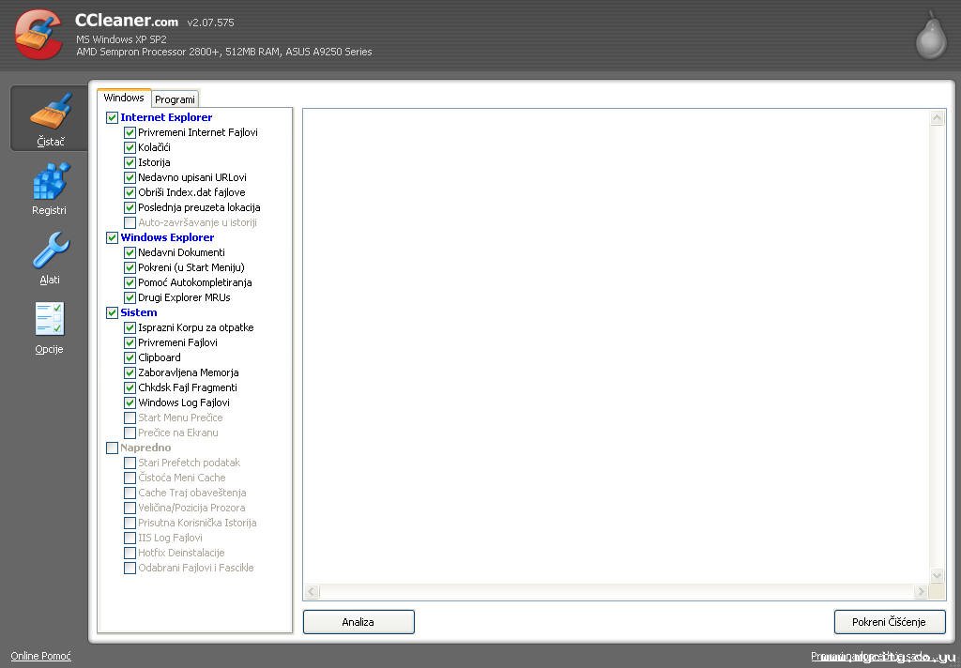Toggle Drugi Explorer MRUs checkbox

pyautogui.click(x=130, y=297)
